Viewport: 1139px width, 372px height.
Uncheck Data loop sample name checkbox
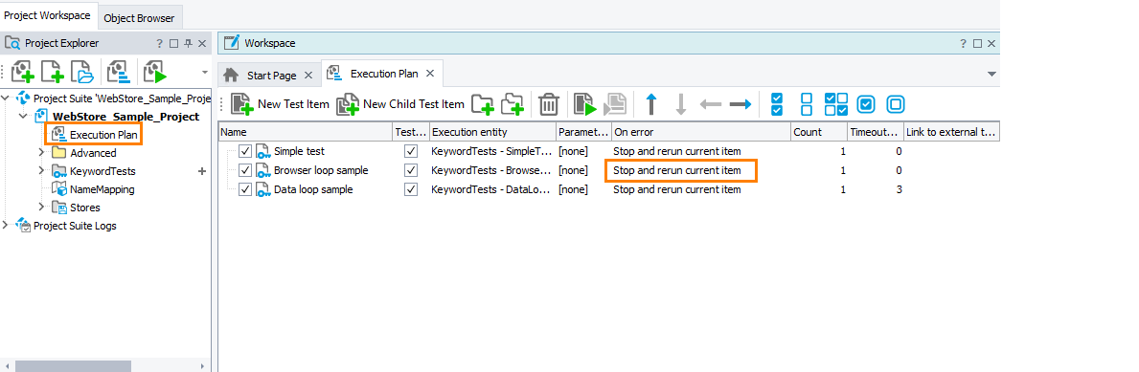tap(245, 189)
